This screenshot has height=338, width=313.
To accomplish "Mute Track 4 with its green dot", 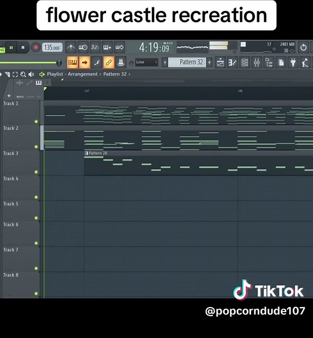I will [x=36, y=197].
